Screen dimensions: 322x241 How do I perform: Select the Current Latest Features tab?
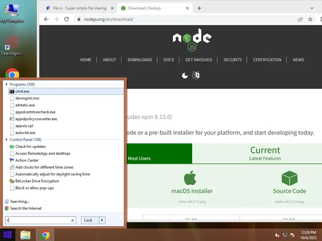pyautogui.click(x=257, y=153)
